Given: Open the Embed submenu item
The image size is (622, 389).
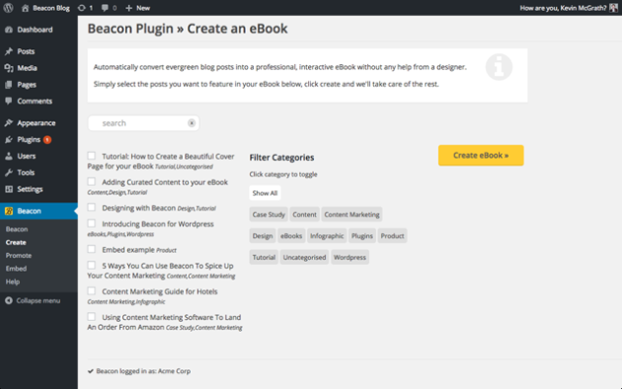Looking at the screenshot, I should pos(16,269).
